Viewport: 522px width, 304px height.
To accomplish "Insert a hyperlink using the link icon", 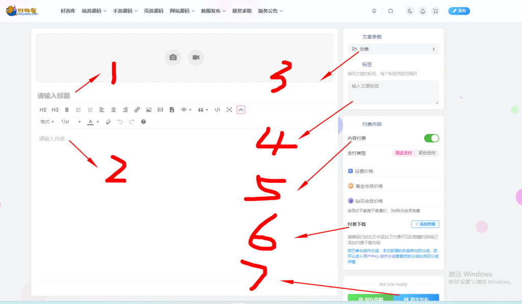I will [136, 109].
